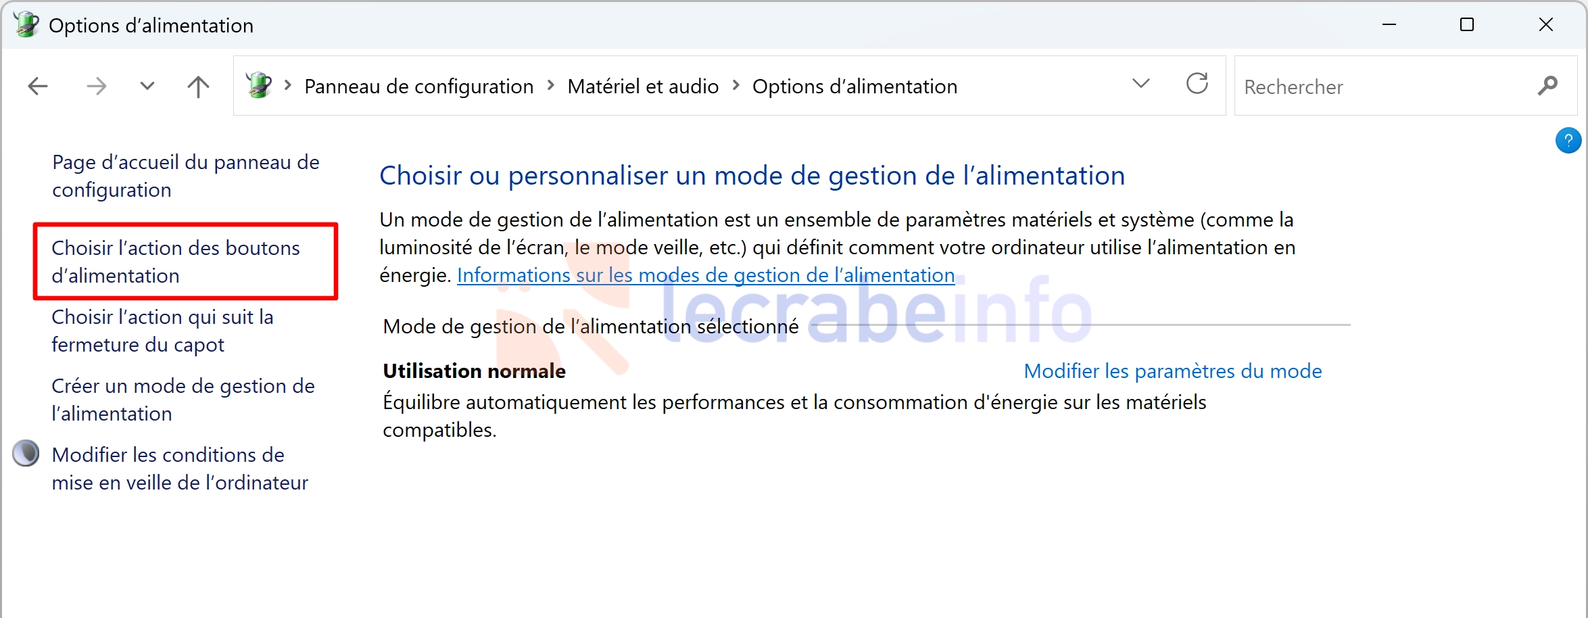
Task: Open Choisir l'action qui suit la fermeture du capot
Action: pyautogui.click(x=162, y=331)
